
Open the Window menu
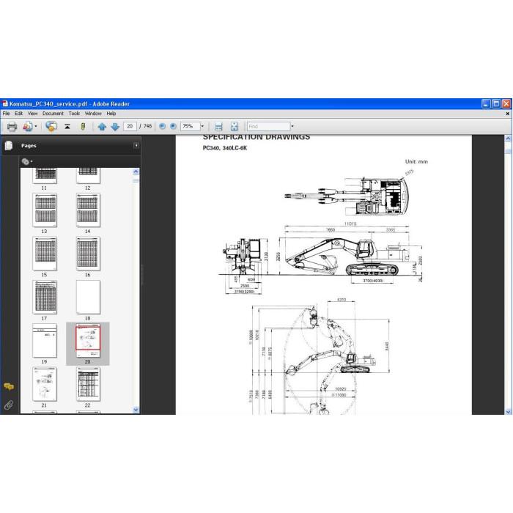[93, 114]
